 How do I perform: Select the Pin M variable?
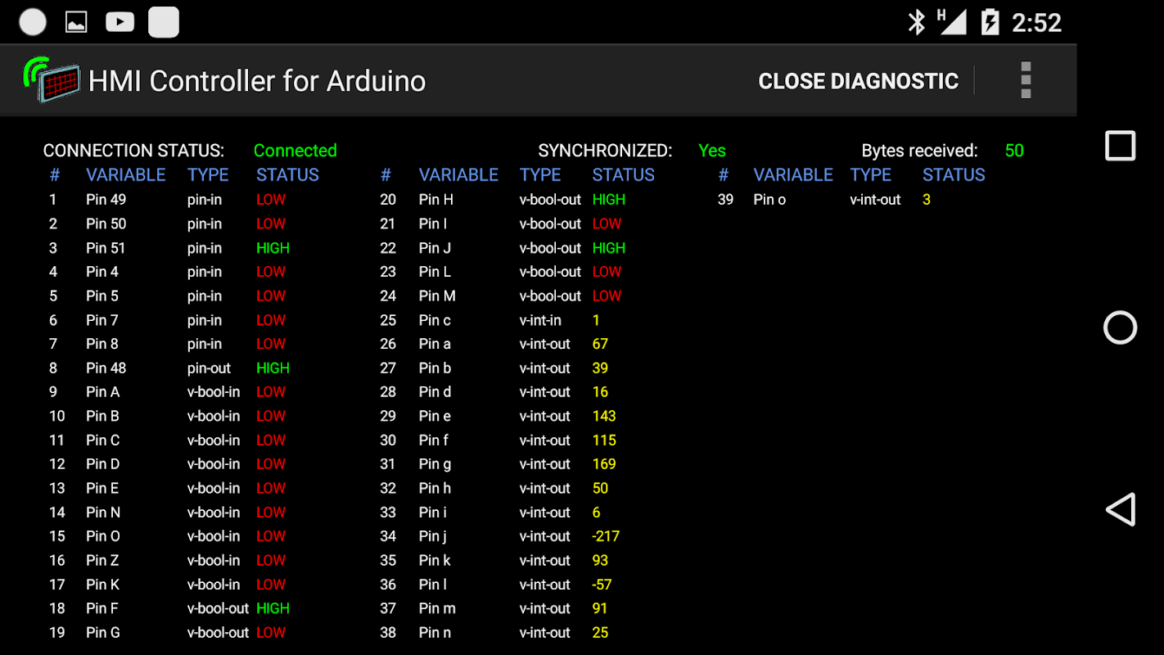pyautogui.click(x=437, y=296)
